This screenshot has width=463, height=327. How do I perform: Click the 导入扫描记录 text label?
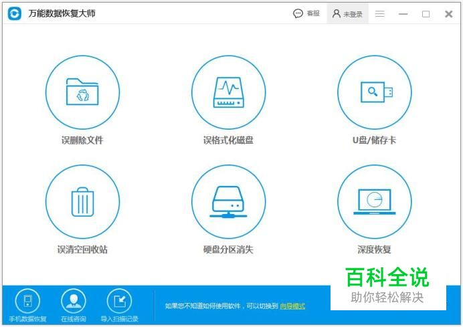[119, 319]
